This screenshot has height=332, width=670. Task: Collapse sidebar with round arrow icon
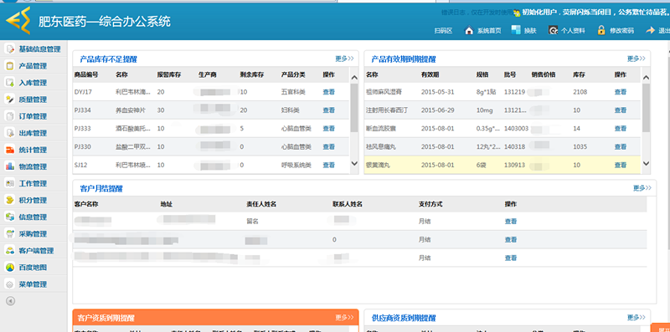pyautogui.click(x=10, y=301)
